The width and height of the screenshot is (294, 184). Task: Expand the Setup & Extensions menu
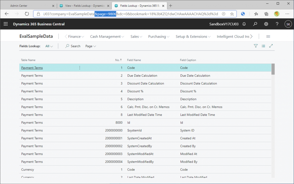(x=193, y=37)
